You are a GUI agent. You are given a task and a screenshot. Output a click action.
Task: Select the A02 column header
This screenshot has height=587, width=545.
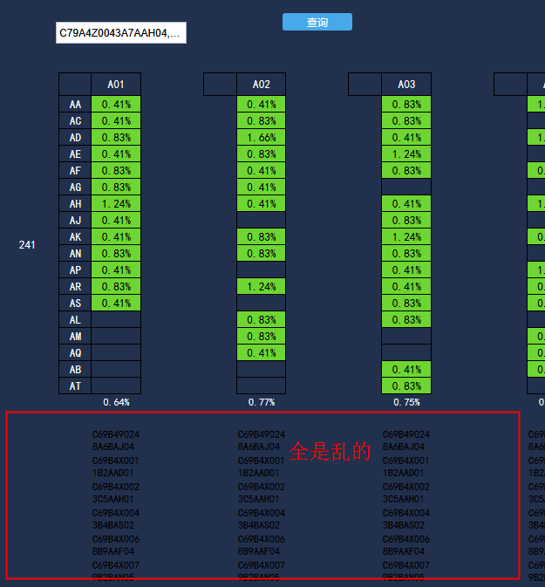click(x=262, y=85)
